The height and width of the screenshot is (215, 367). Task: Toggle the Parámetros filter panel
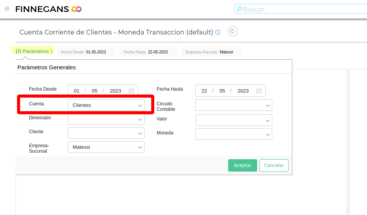pos(34,51)
